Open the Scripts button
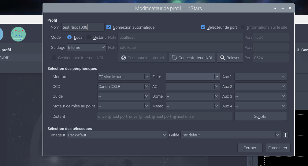The width and height of the screenshot is (308, 166). [x=260, y=116]
